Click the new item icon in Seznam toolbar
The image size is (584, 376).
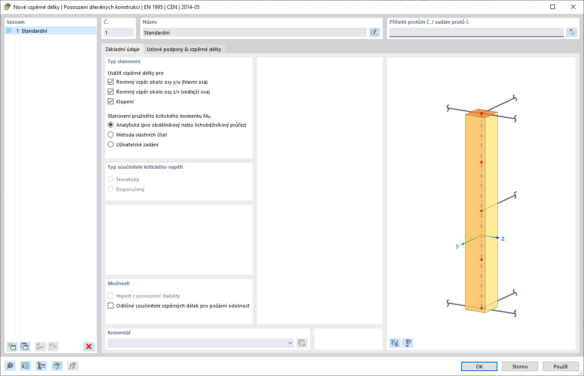[x=12, y=346]
